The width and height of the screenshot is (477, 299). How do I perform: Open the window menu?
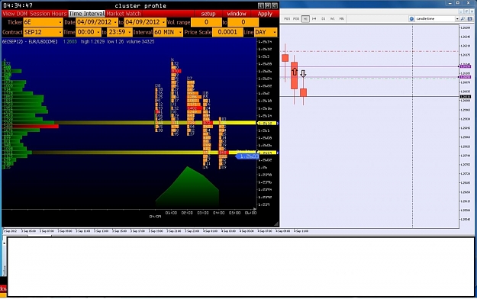pyautogui.click(x=237, y=14)
